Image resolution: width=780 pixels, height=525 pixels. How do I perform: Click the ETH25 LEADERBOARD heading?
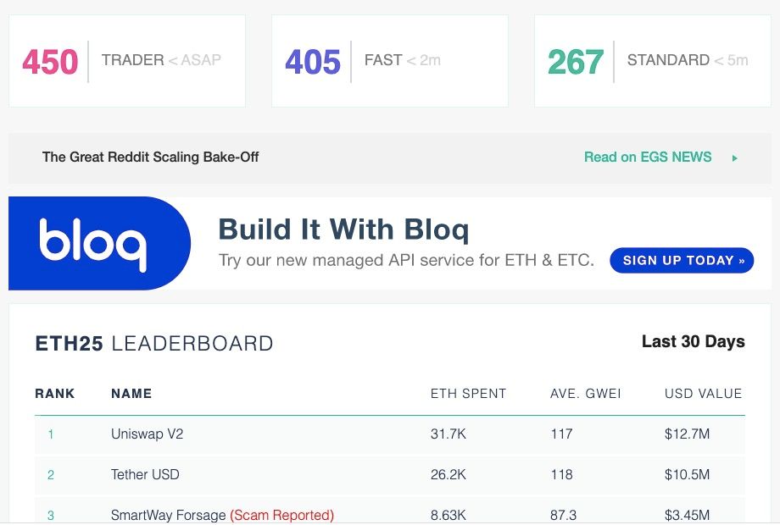[154, 343]
